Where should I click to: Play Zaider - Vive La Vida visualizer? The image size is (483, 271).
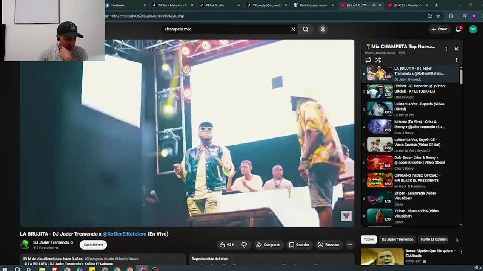(411, 216)
